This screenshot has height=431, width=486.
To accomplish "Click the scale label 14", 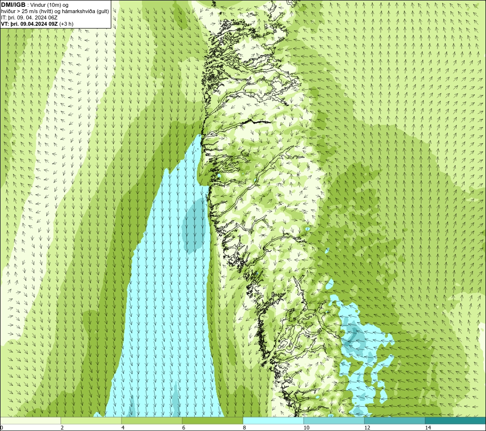I will pyautogui.click(x=428, y=428).
